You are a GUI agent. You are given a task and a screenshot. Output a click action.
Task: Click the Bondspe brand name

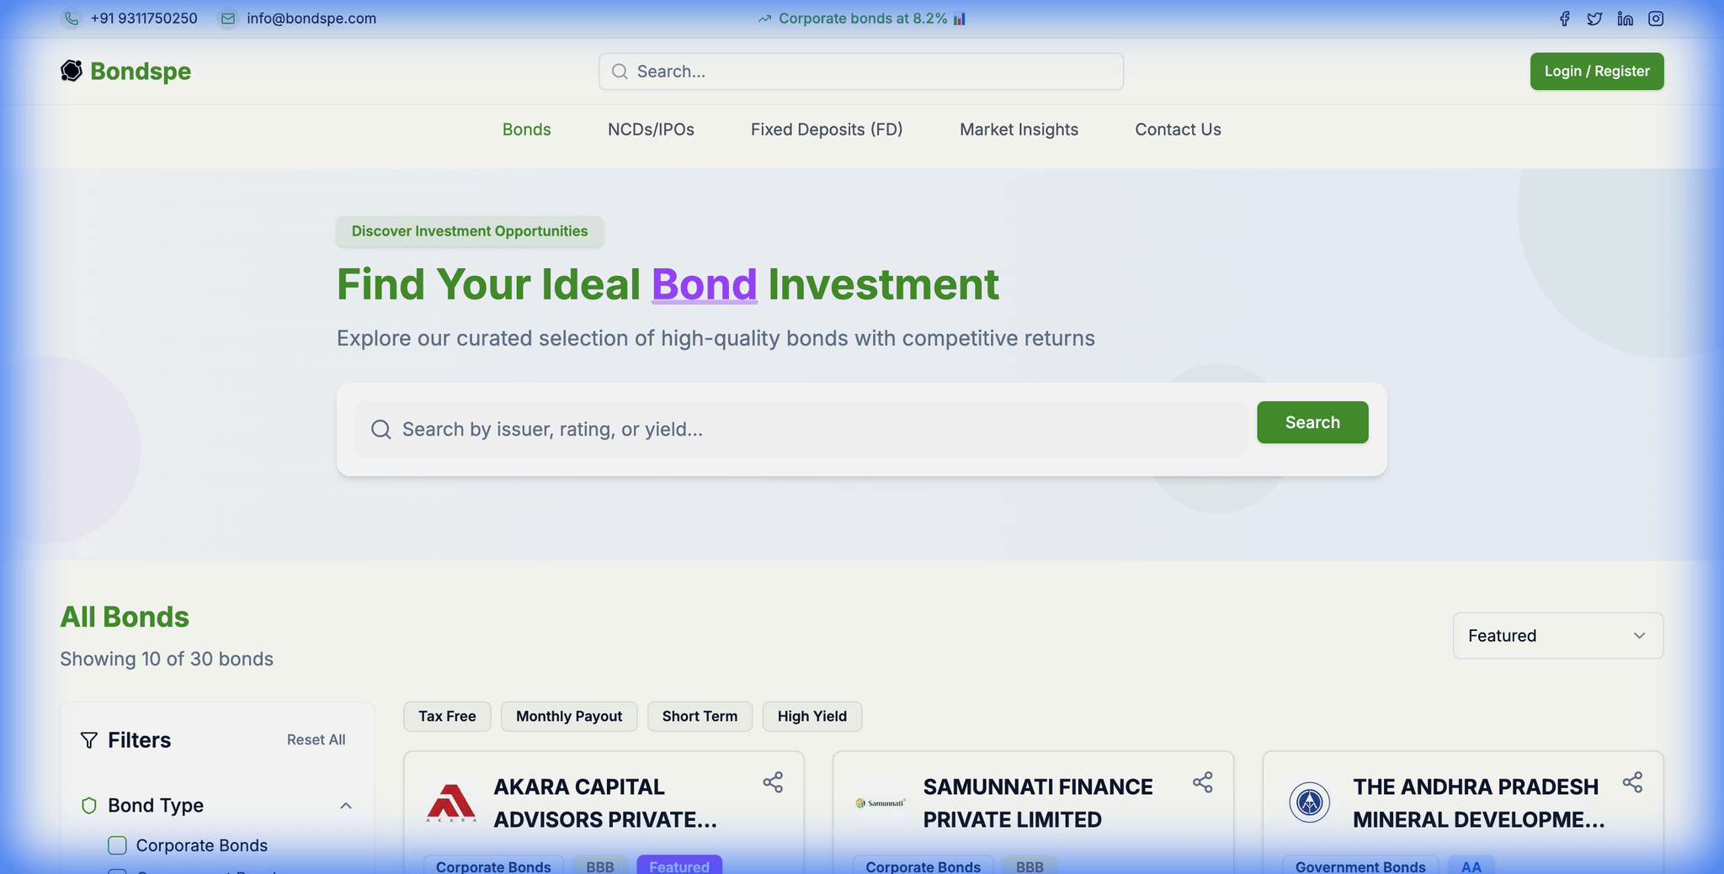click(141, 72)
